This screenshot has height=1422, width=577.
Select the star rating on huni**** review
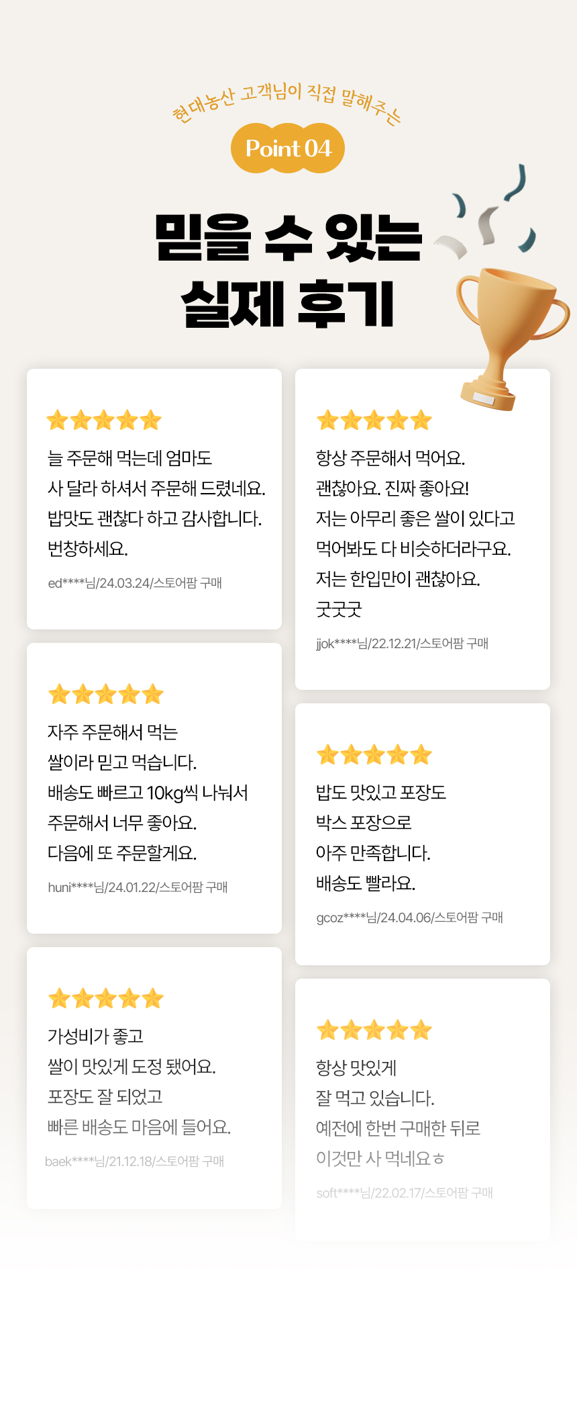click(105, 694)
